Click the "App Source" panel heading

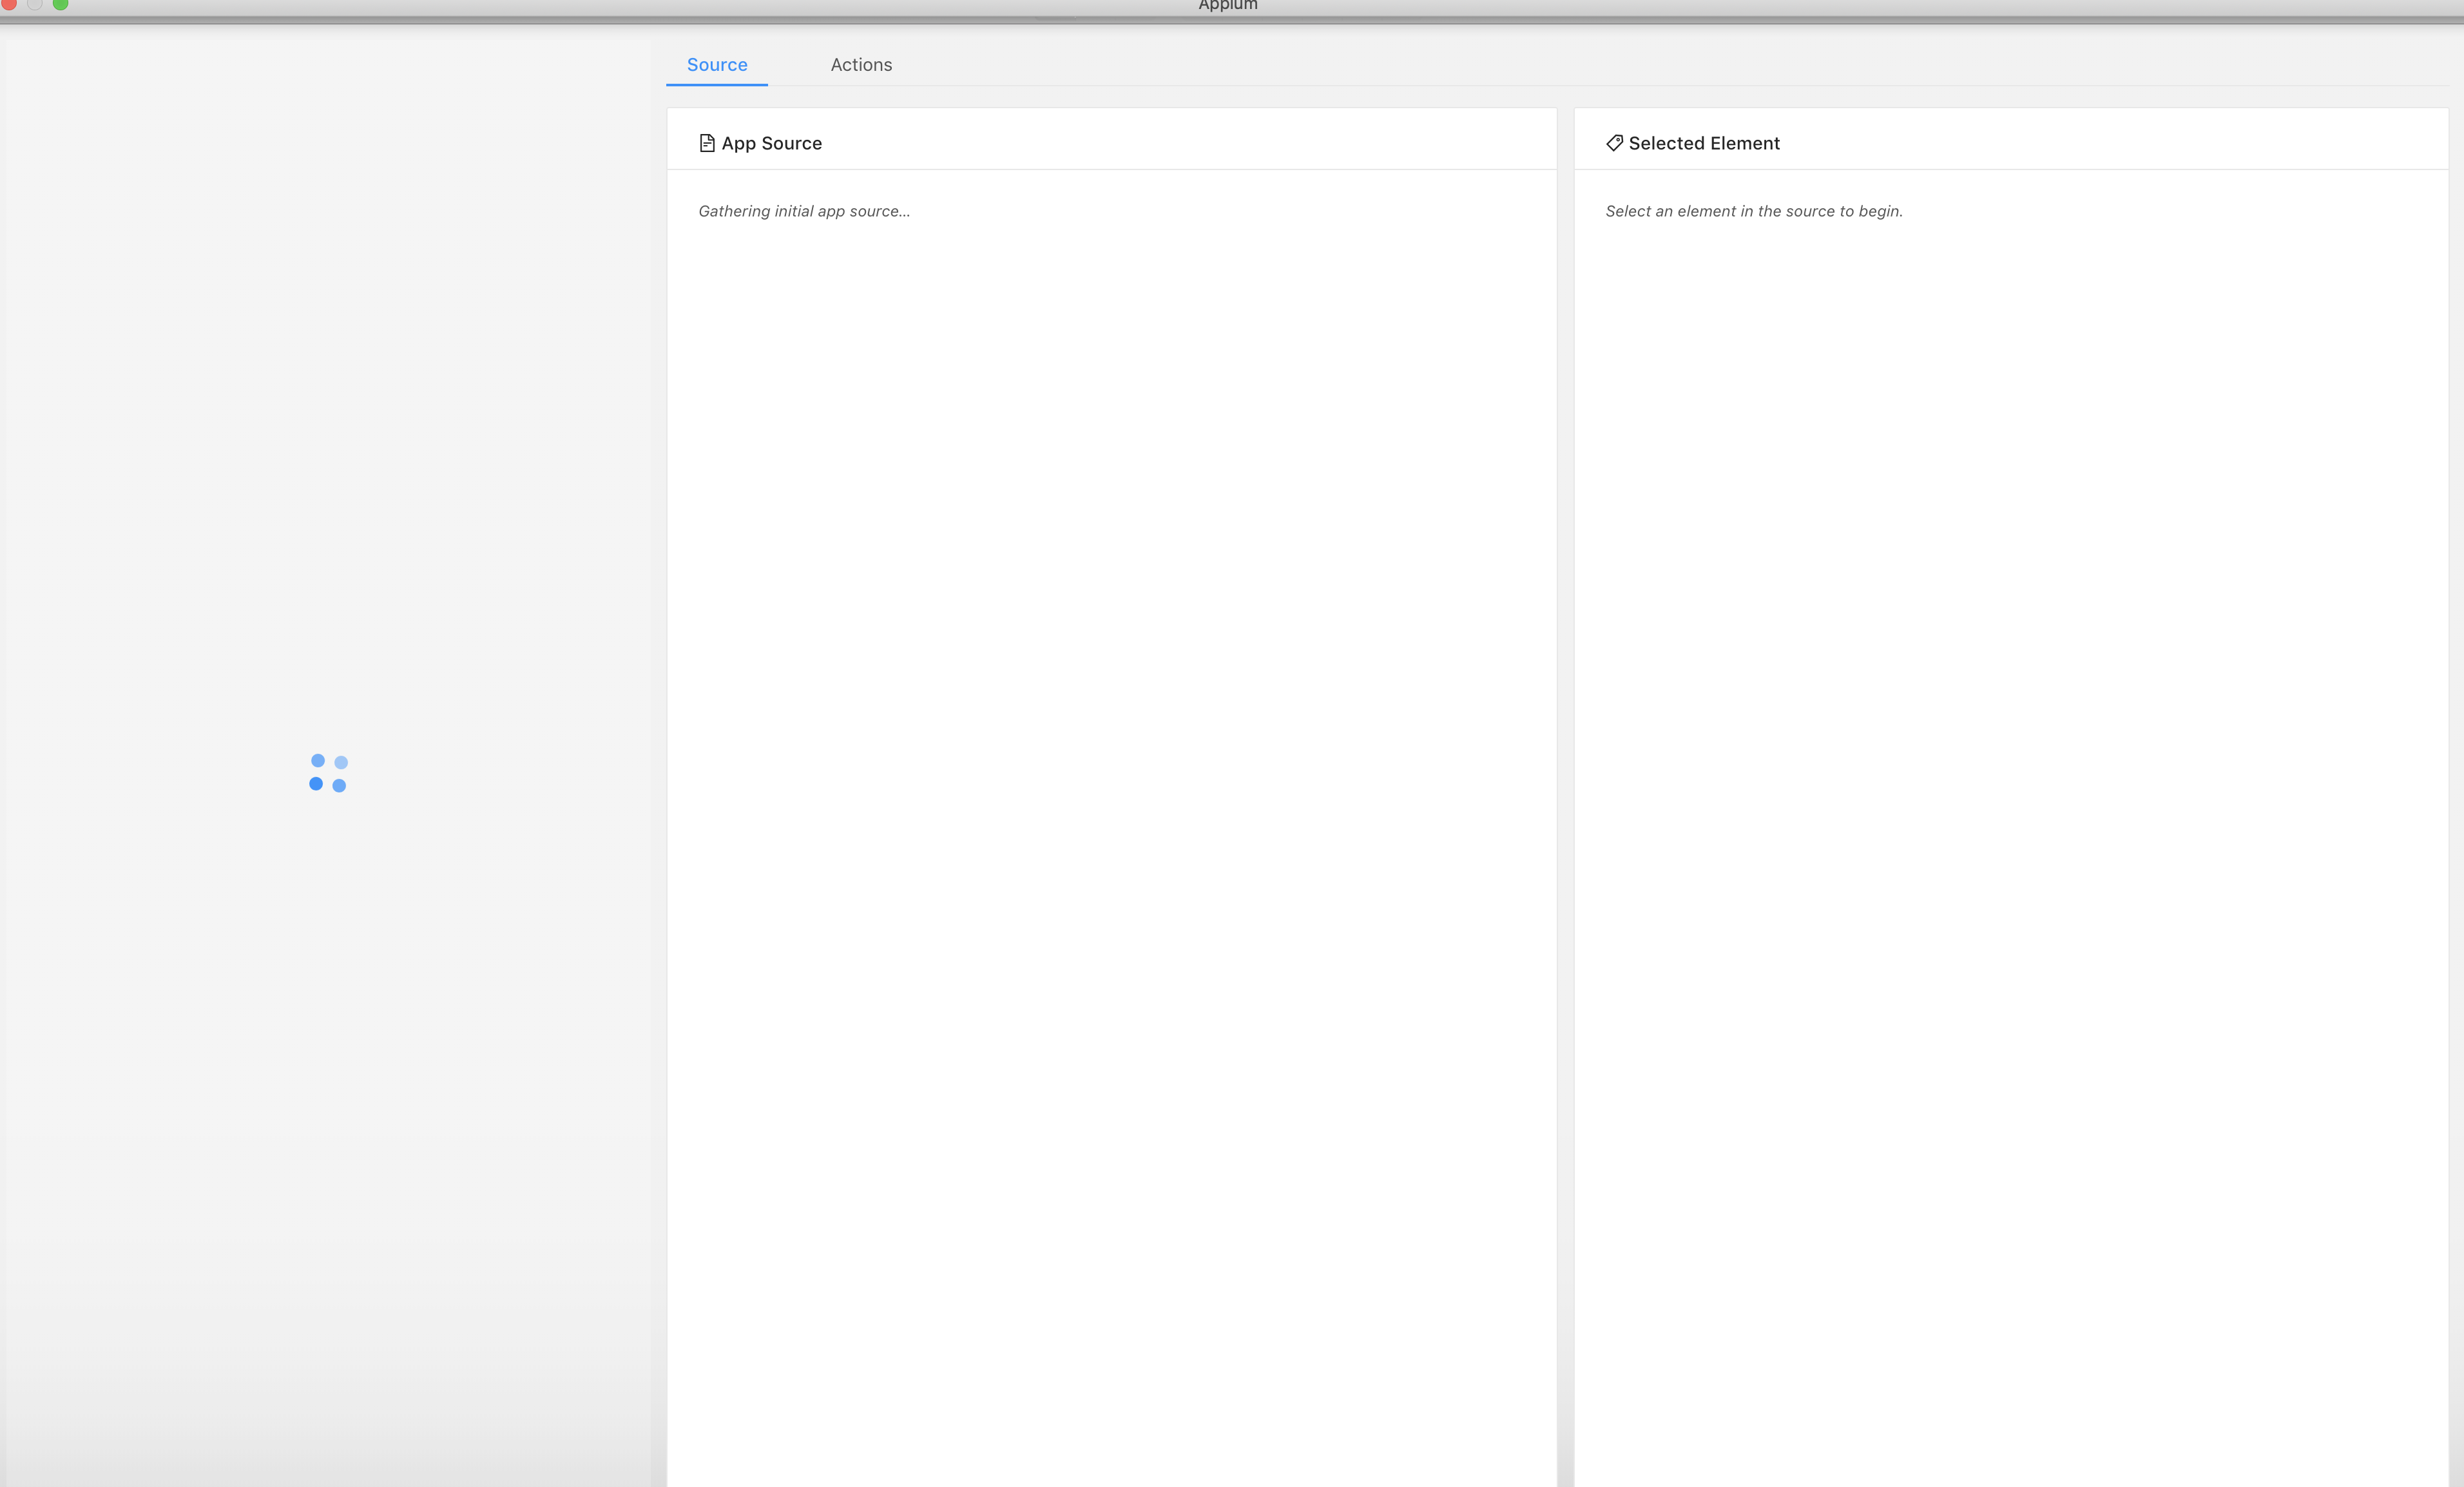772,143
